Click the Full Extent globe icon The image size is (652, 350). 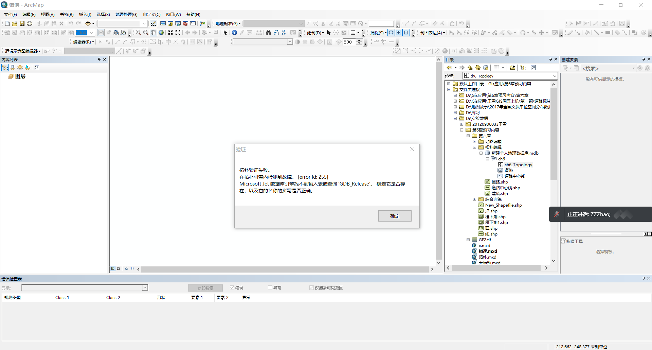pyautogui.click(x=161, y=33)
